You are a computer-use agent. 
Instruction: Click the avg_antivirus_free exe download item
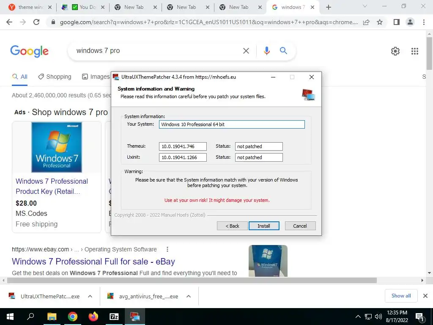click(143, 296)
